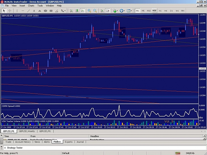207x155 pixels.
Task: Set timeframe to M15
Action: pos(149,11)
